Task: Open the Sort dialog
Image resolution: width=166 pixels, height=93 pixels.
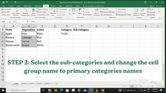Action: (74, 11)
